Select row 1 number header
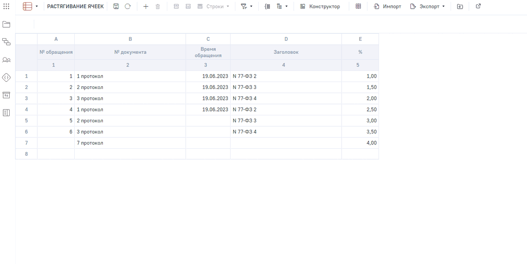Viewport: 527px width, 264px height. pos(26,76)
